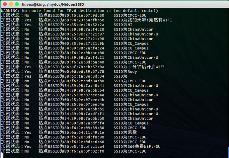Click the SSID为Rudy entry

[x=125, y=72]
